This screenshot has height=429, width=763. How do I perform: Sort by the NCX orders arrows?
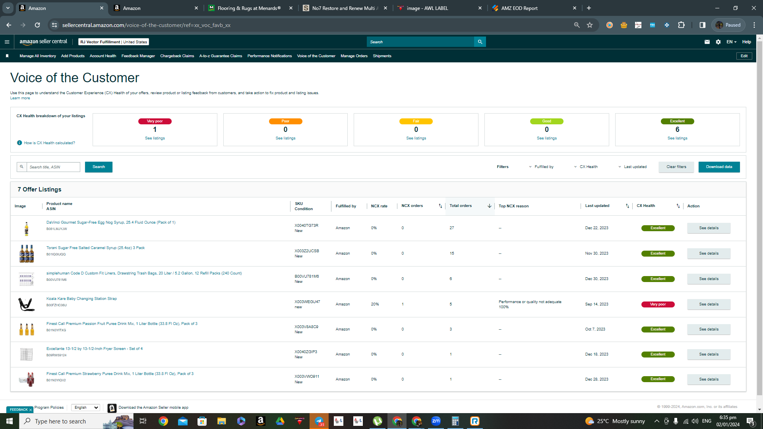[x=440, y=206]
